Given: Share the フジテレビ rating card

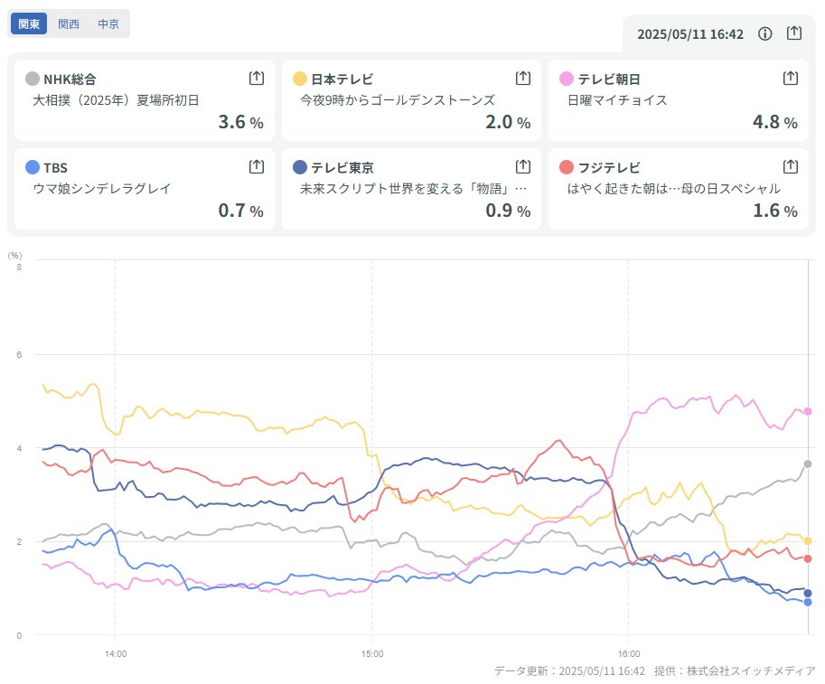Looking at the screenshot, I should coord(791,166).
